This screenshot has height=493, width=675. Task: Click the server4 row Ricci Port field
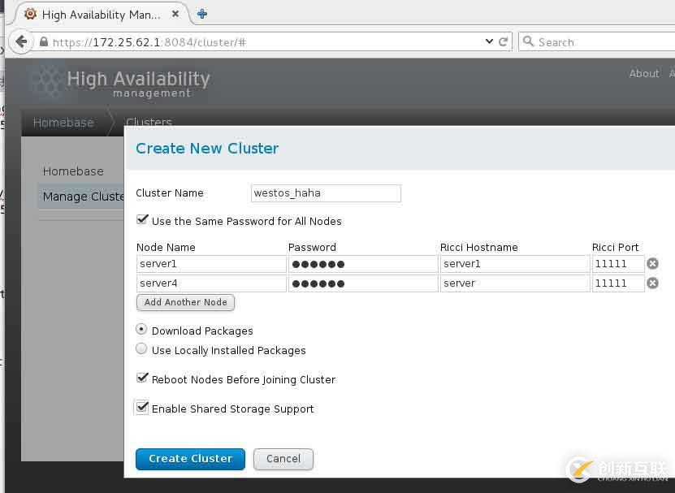point(618,283)
